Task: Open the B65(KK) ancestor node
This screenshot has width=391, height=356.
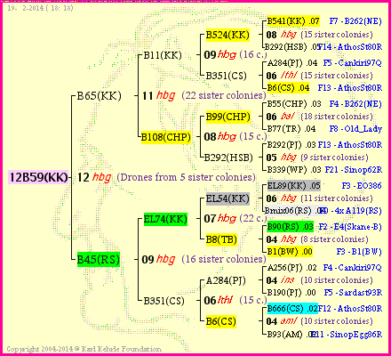Action: click(99, 96)
